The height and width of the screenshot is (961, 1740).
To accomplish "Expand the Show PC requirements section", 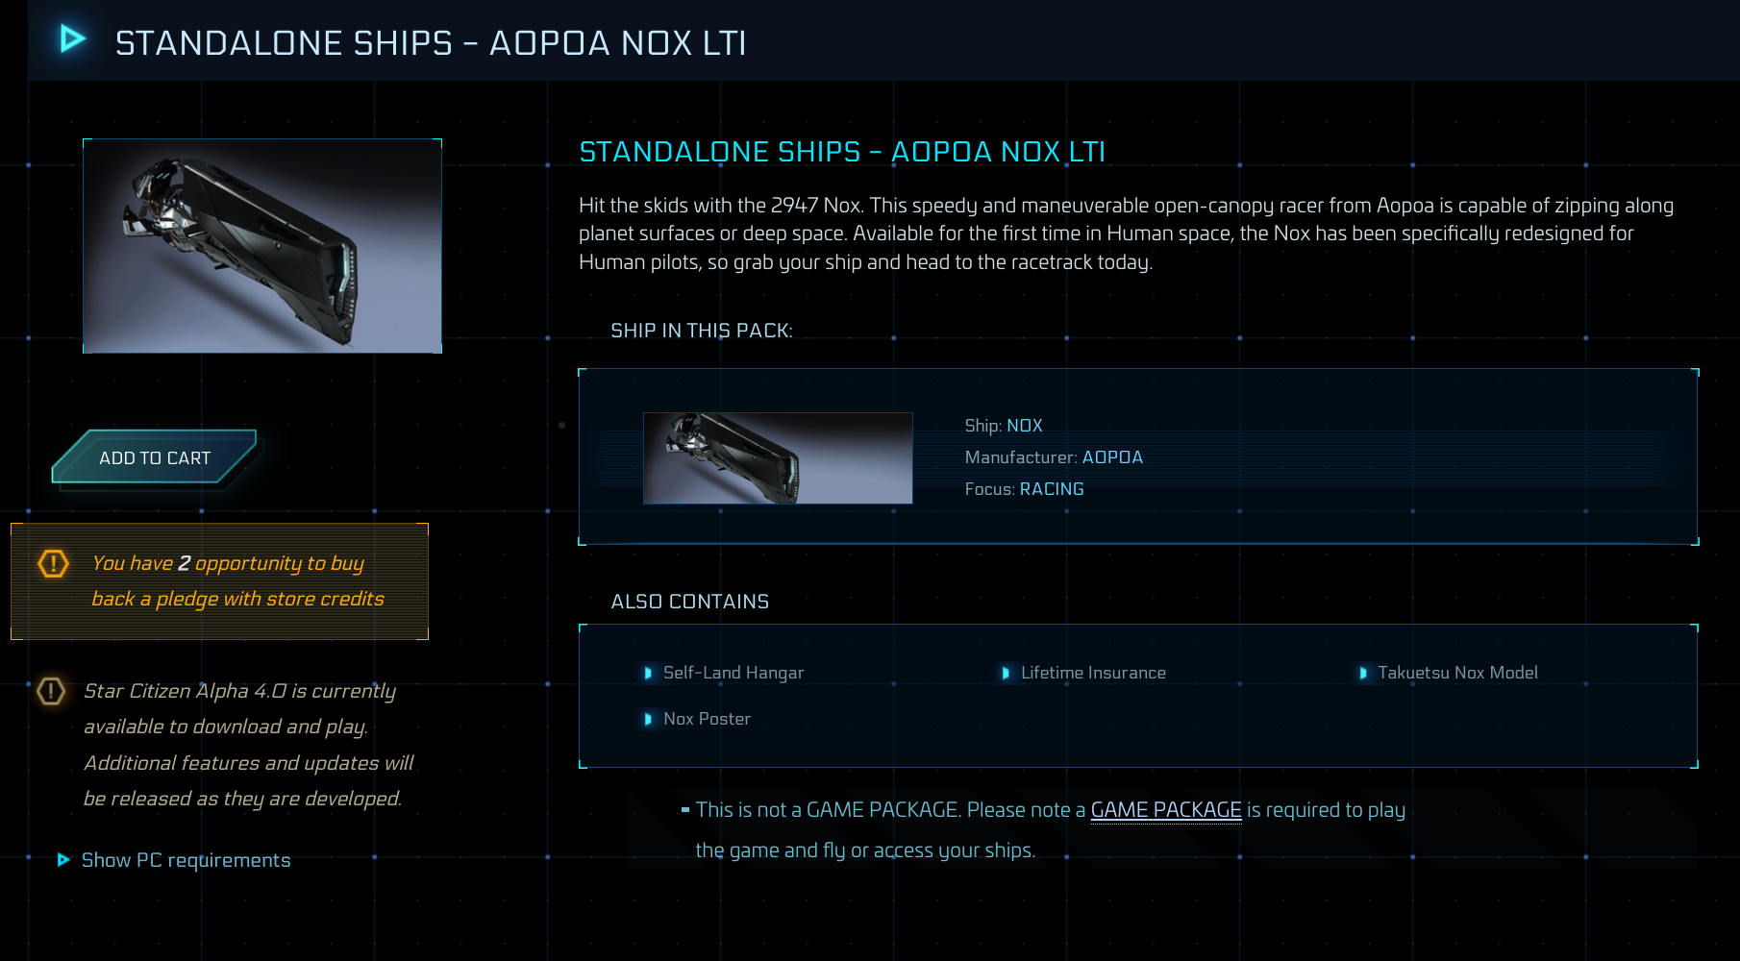I will point(186,859).
